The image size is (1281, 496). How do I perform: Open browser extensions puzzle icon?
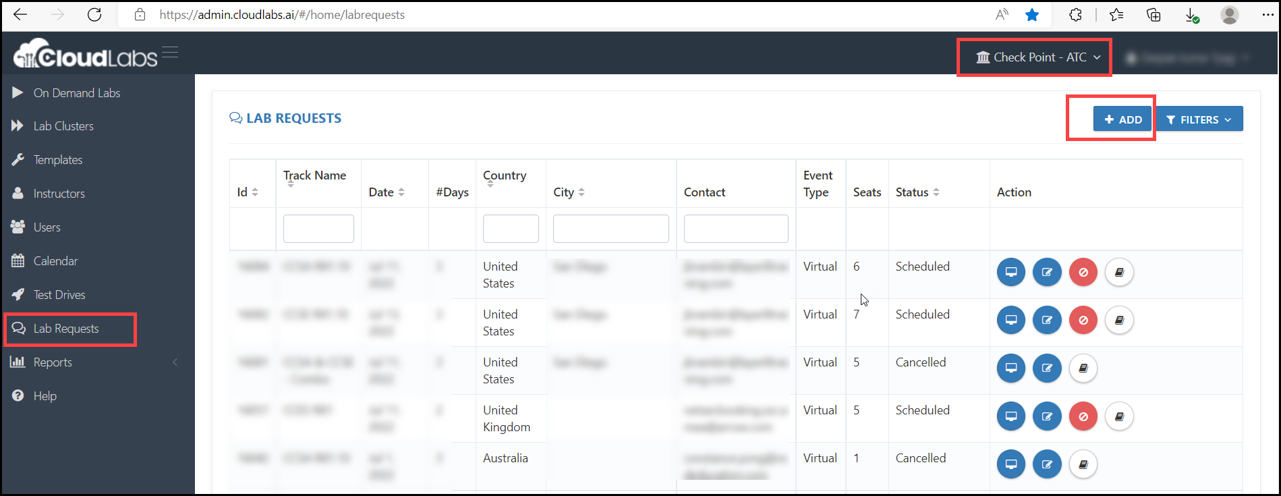(x=1076, y=14)
